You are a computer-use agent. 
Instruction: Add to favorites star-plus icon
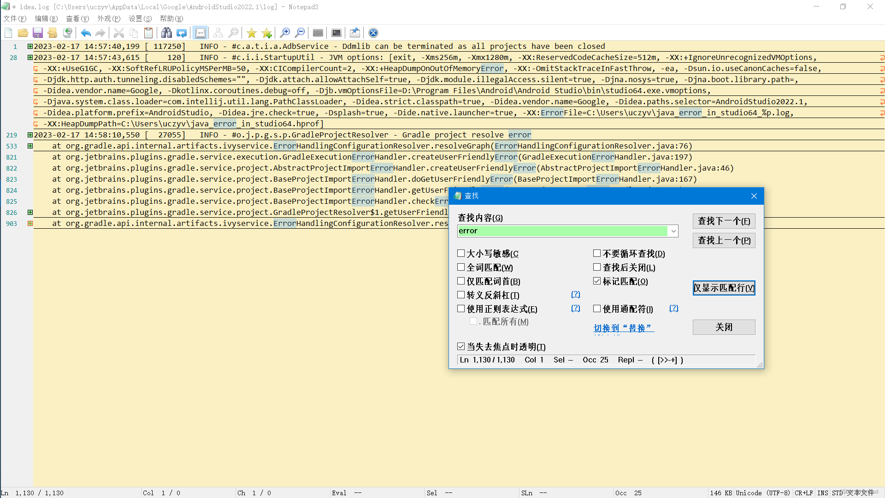(x=266, y=33)
